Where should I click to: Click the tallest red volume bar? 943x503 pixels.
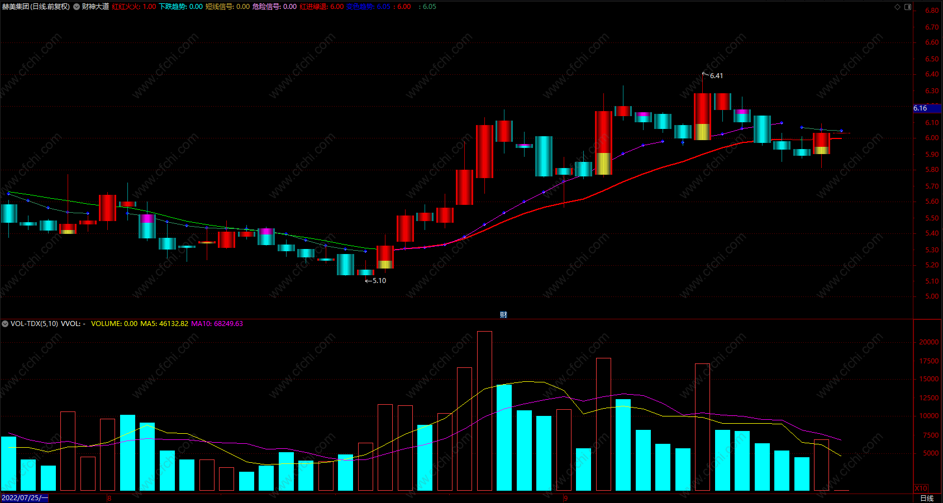(x=484, y=411)
